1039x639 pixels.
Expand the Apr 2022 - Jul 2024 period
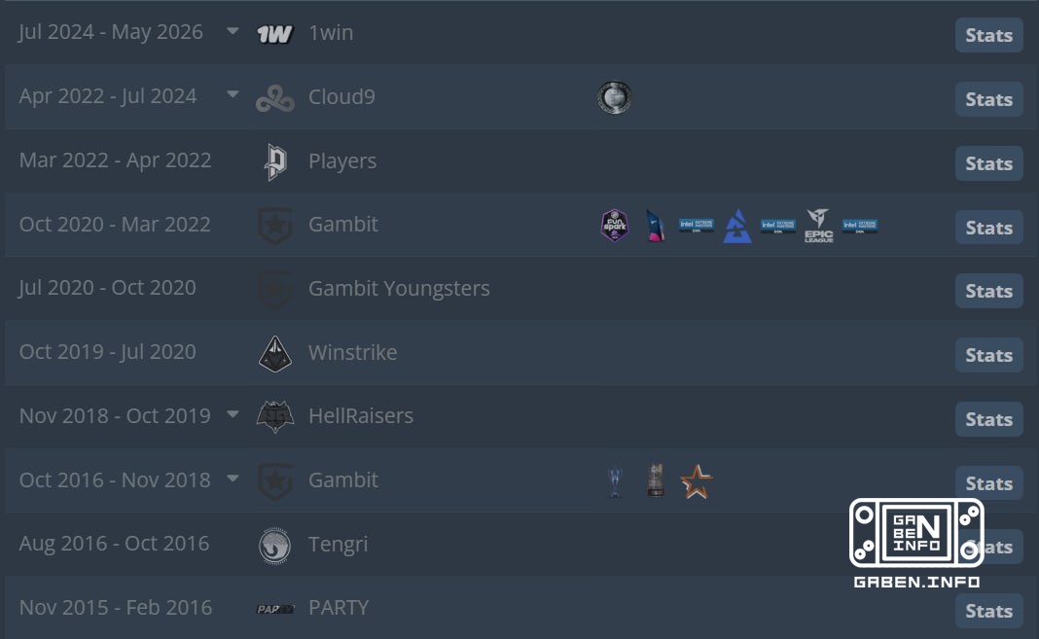233,94
